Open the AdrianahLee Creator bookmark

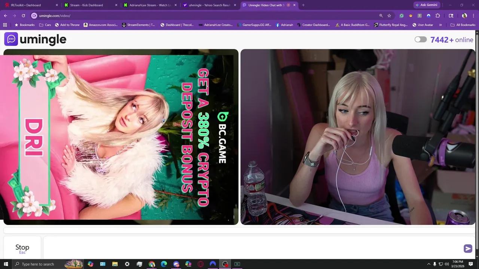[216, 25]
